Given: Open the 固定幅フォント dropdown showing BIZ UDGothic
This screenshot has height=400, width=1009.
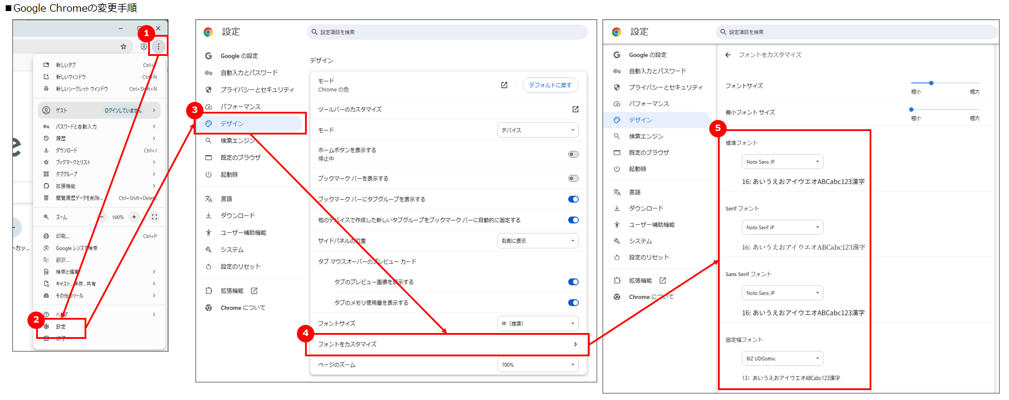Looking at the screenshot, I should point(783,359).
